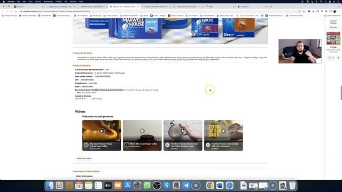Viewport: 342px width, 192px height.
Task: Click Upload your video button
Action: pos(84,158)
